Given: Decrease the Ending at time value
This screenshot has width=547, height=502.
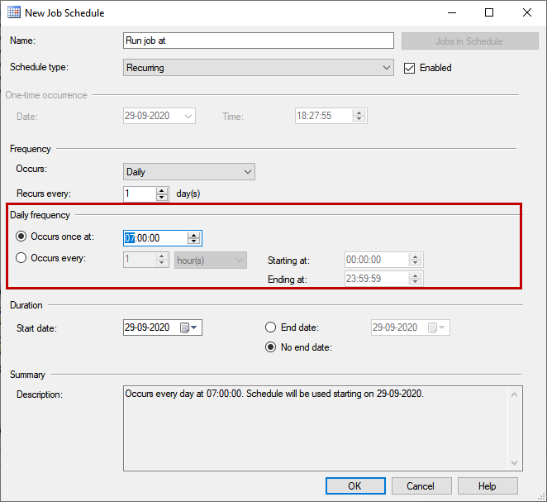Looking at the screenshot, I should (x=415, y=282).
